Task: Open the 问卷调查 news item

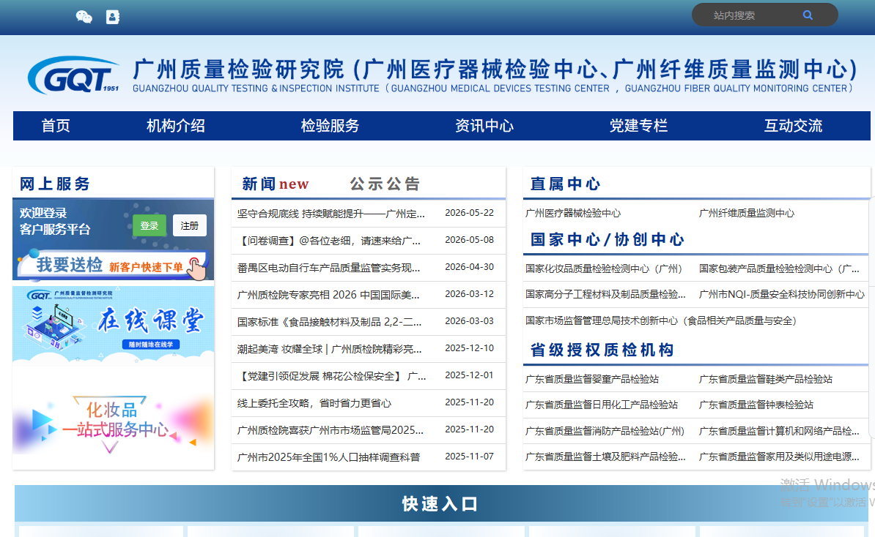Action: 329,241
